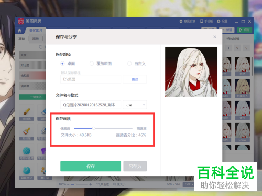Click the bottom zoom slider handle

click(75, 184)
